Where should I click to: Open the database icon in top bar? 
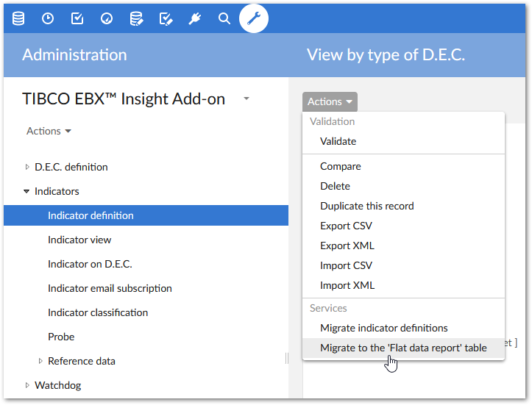(x=18, y=18)
